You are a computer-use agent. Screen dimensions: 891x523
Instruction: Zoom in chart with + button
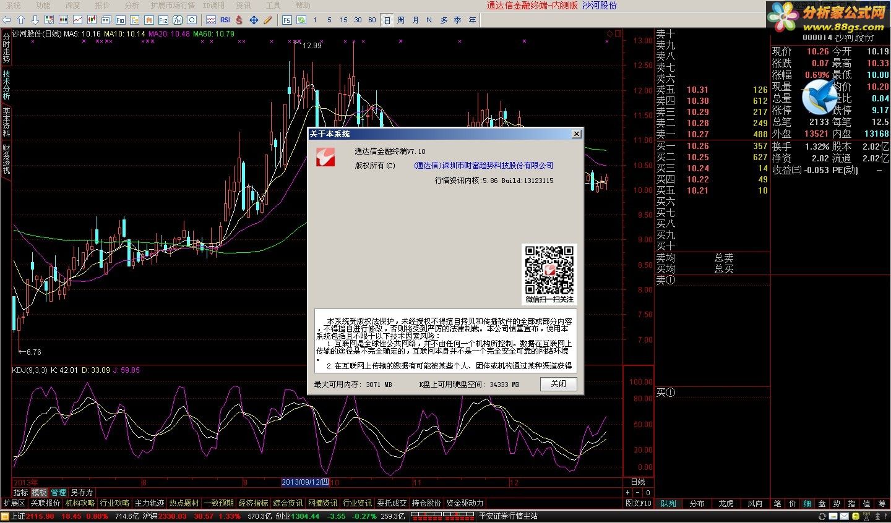pos(627,493)
